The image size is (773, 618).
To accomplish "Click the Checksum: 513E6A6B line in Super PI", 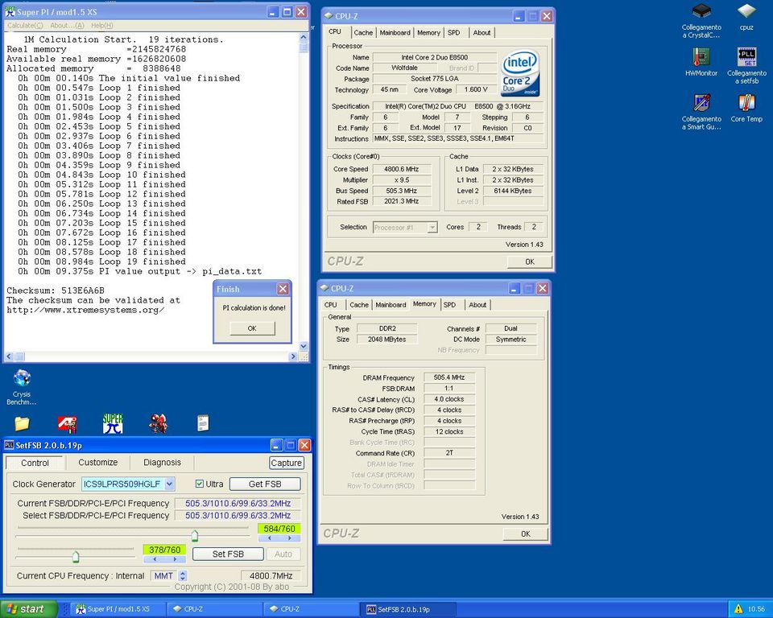I will tap(56, 290).
